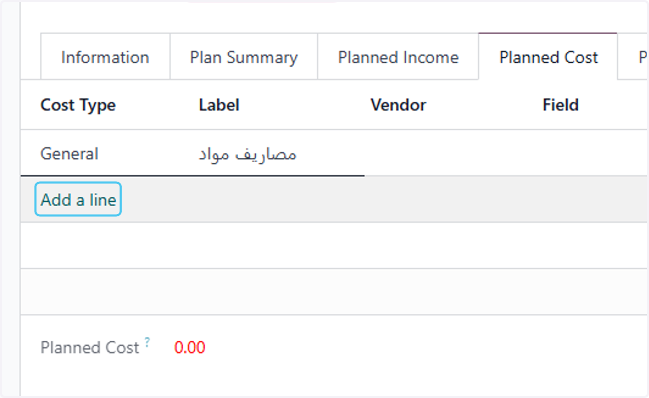Go to the Planned Income tab
This screenshot has height=398, width=649.
click(x=398, y=57)
